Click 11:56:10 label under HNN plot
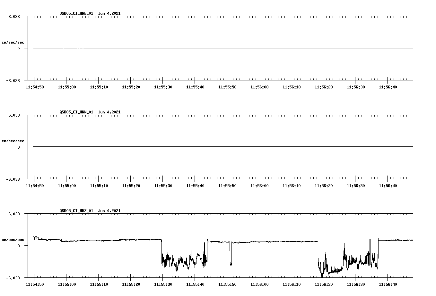 292,186
